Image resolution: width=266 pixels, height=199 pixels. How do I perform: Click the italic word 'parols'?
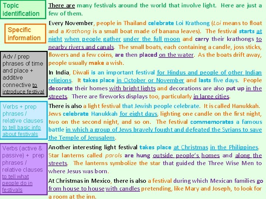tap(113, 156)
